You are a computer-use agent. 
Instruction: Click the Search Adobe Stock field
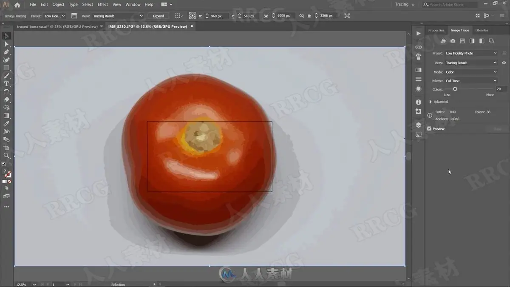[x=450, y=5]
